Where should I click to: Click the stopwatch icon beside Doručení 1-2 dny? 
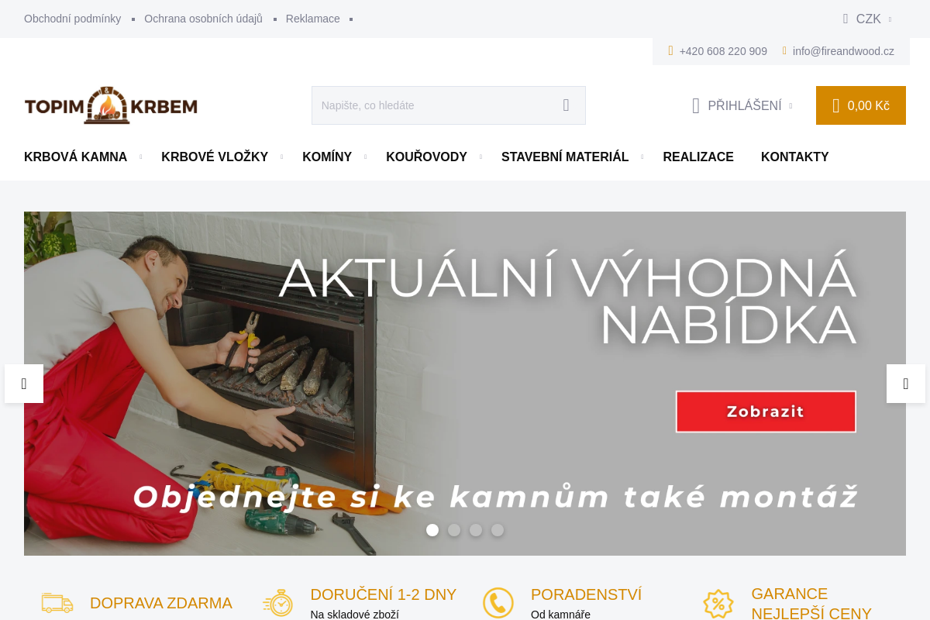(277, 603)
